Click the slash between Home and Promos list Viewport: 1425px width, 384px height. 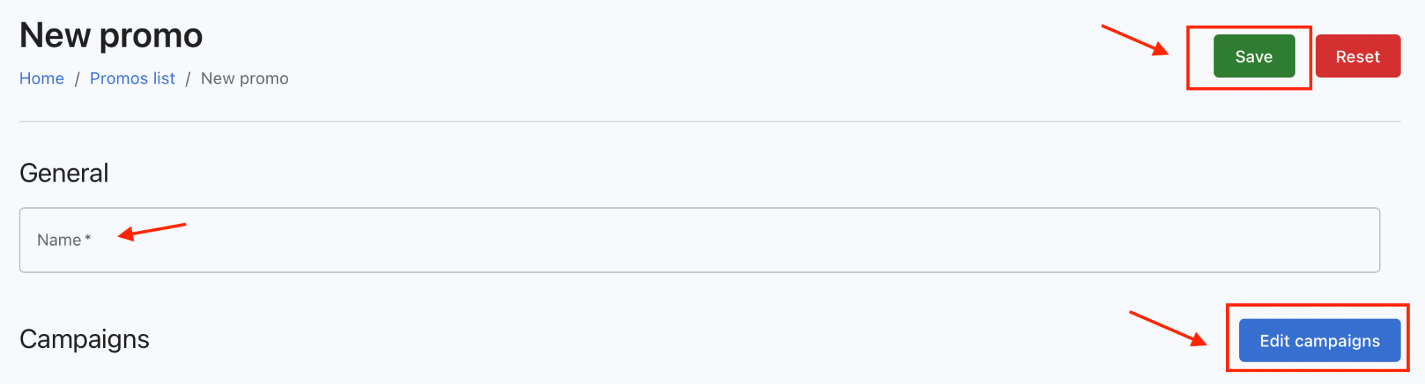[77, 79]
